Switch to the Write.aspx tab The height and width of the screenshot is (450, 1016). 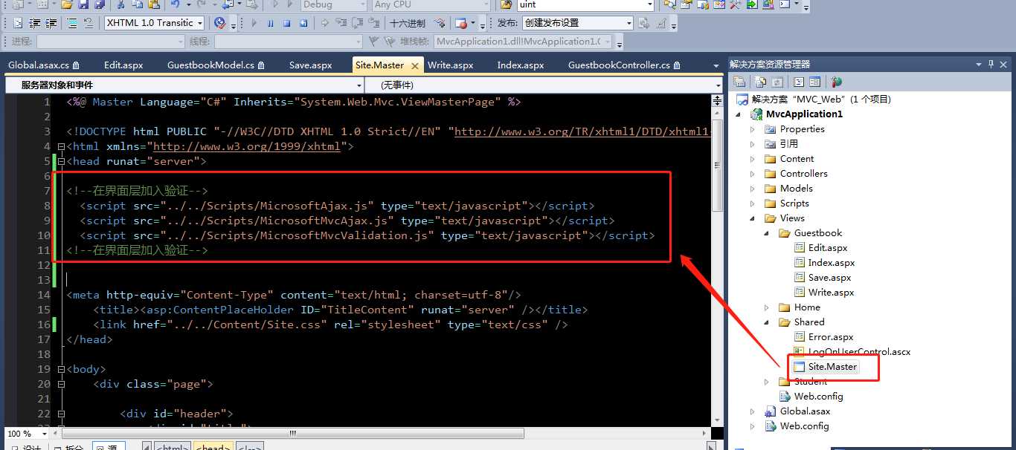[x=450, y=65]
